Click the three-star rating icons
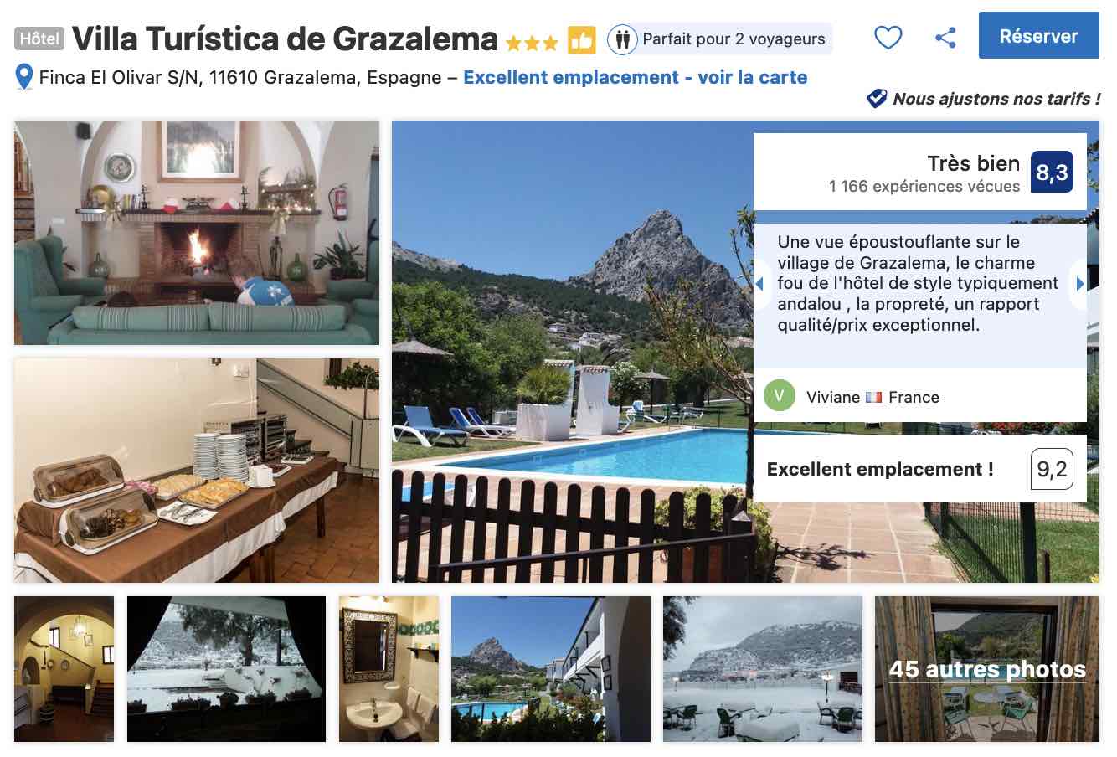Image resolution: width=1117 pixels, height=757 pixels. pyautogui.click(x=532, y=43)
